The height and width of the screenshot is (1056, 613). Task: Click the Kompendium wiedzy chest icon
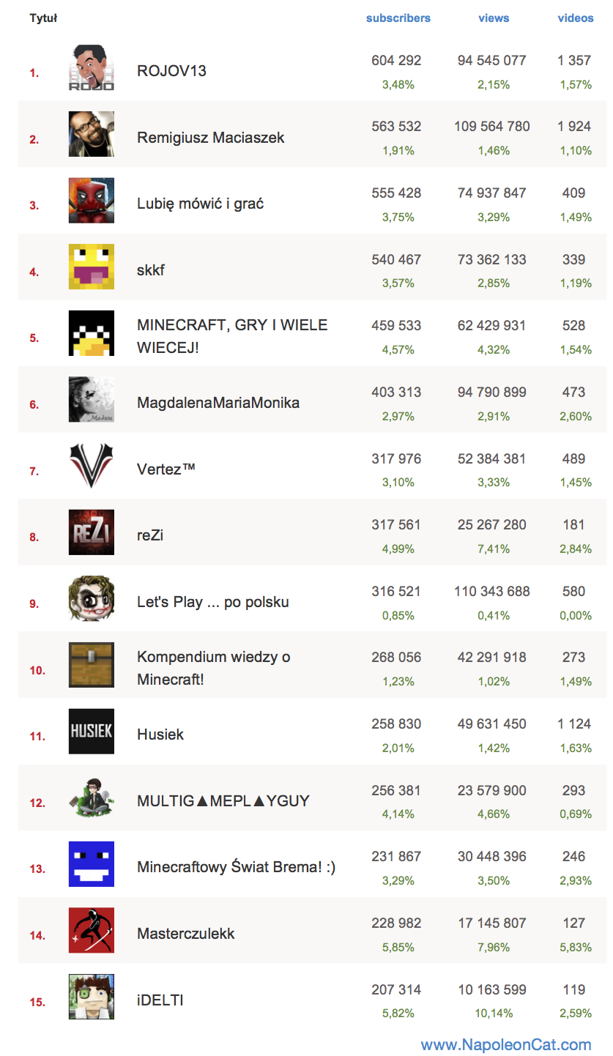pyautogui.click(x=92, y=665)
